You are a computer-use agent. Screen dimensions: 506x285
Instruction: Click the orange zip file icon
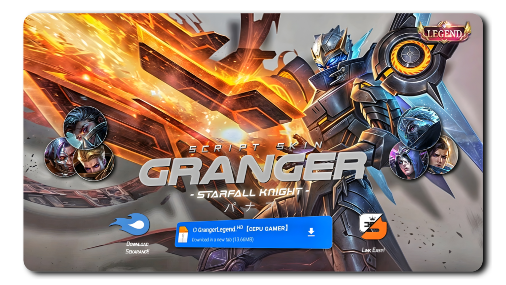[x=183, y=235]
